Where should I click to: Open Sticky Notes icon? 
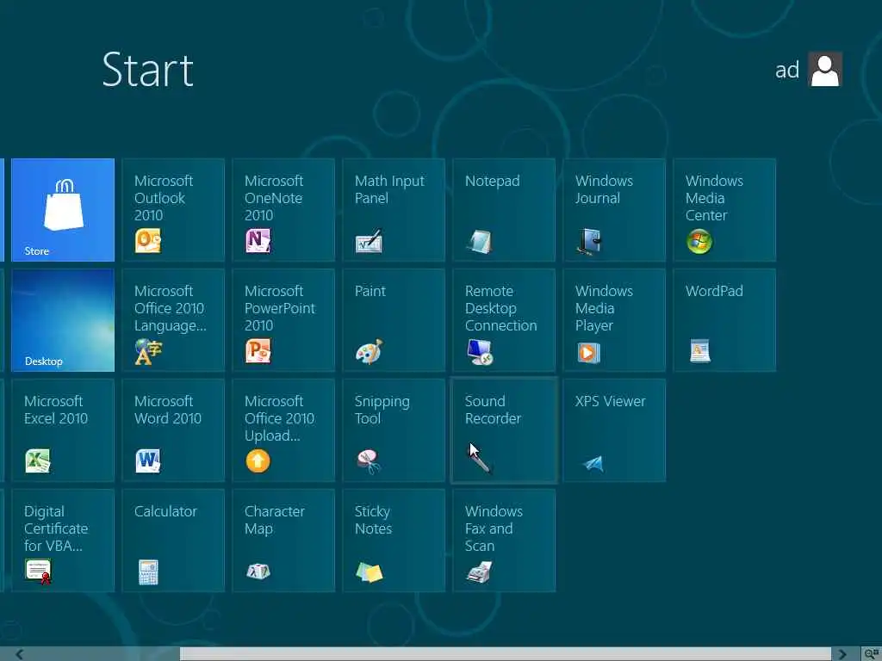(x=370, y=572)
